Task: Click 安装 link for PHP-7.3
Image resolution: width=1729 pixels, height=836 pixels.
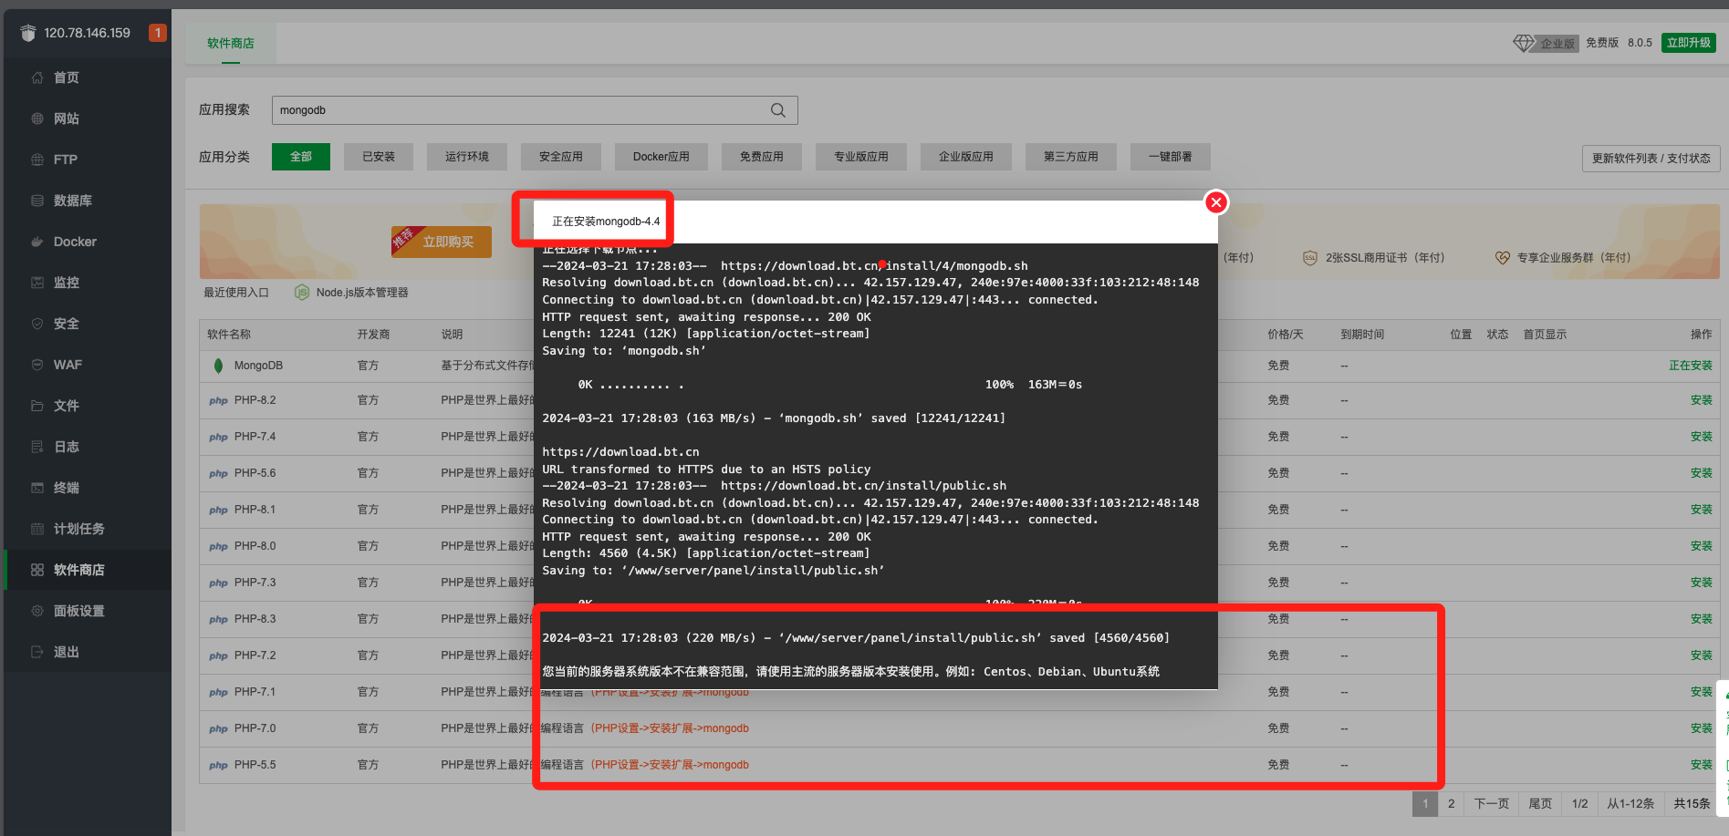Action: click(x=1701, y=583)
